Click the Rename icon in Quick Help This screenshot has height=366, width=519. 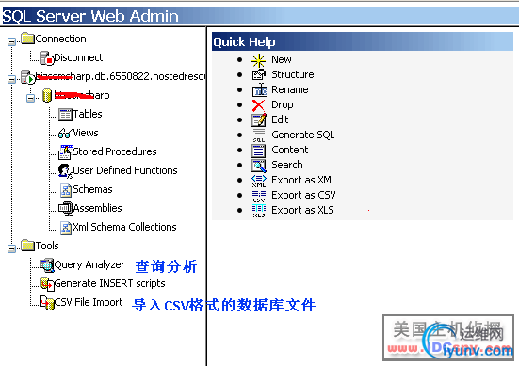259,90
